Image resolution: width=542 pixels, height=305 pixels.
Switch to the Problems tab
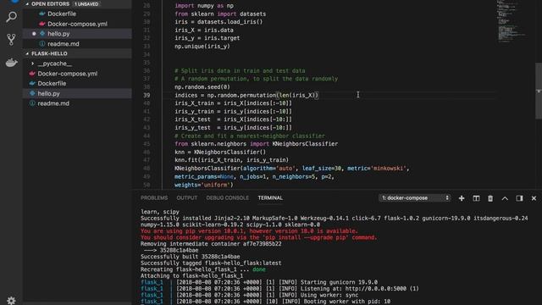(x=154, y=197)
